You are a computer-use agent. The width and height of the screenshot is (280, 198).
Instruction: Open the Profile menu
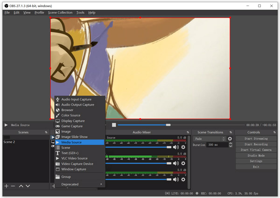(x=39, y=13)
